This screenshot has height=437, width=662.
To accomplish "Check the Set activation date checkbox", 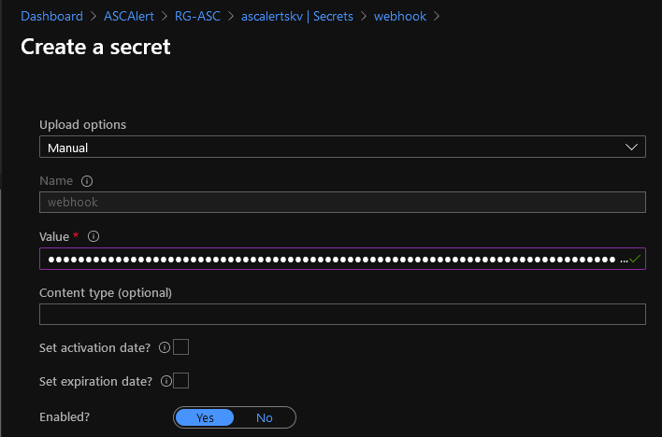I will [181, 347].
